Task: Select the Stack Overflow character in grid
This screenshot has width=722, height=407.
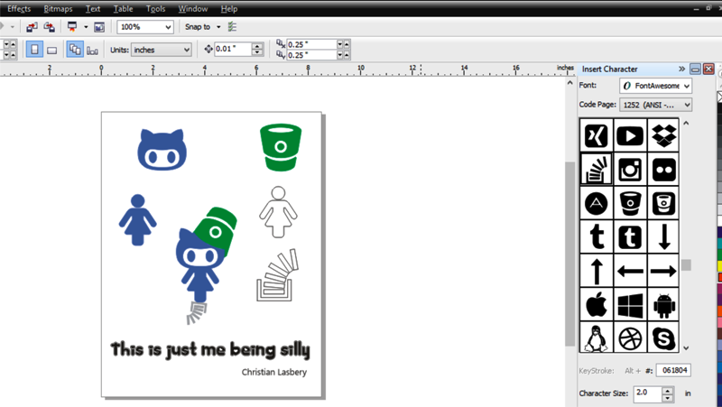Action: pos(597,169)
